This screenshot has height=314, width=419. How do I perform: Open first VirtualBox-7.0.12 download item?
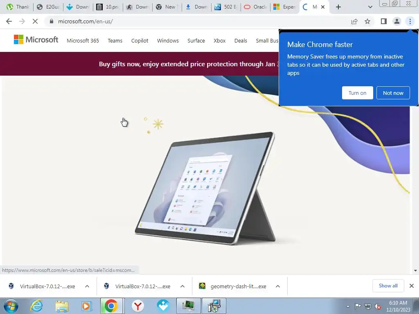[42, 286]
